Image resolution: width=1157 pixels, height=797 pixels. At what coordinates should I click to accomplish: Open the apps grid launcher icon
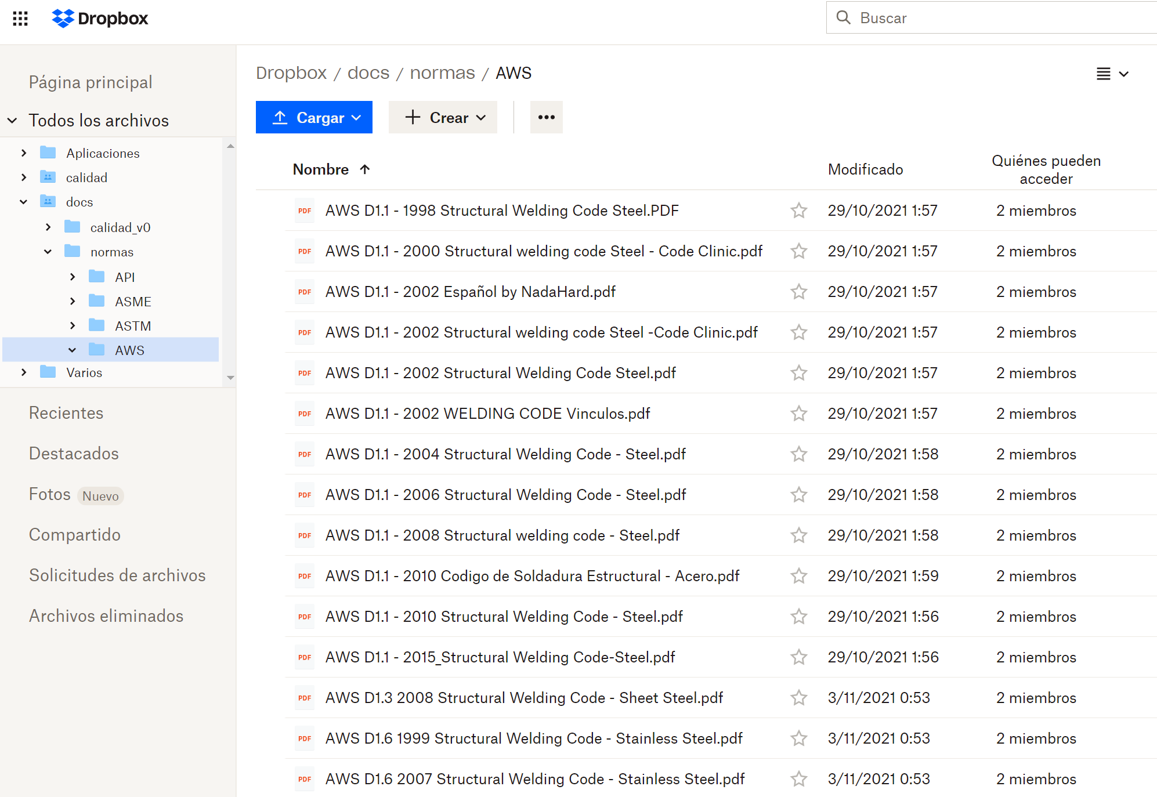click(x=20, y=19)
